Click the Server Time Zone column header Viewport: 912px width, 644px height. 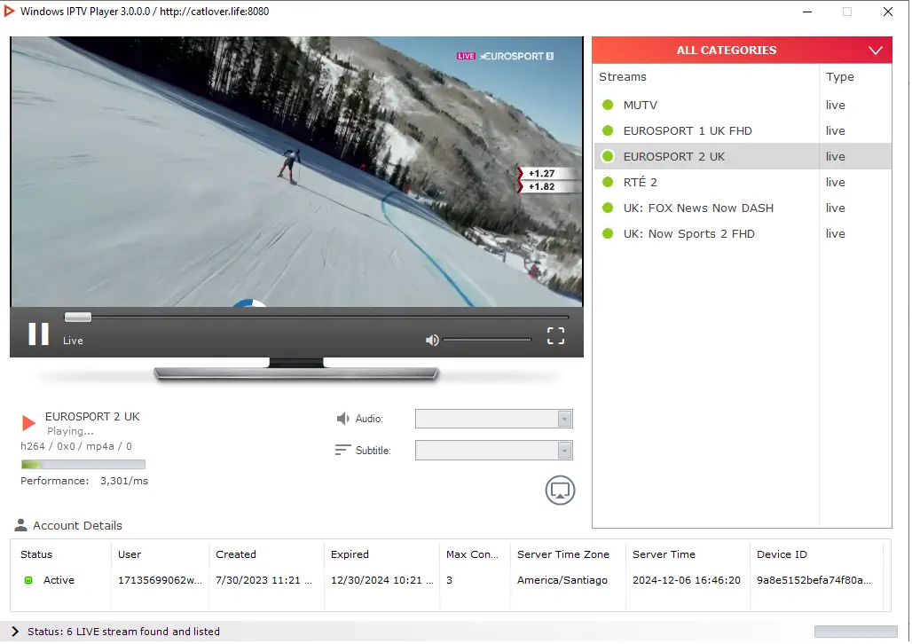click(563, 554)
